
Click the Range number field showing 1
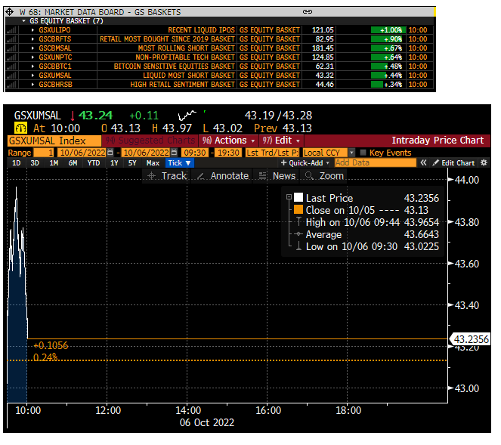[x=44, y=153]
